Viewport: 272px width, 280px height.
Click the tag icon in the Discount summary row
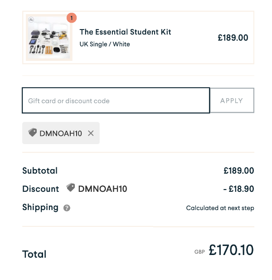click(x=71, y=188)
